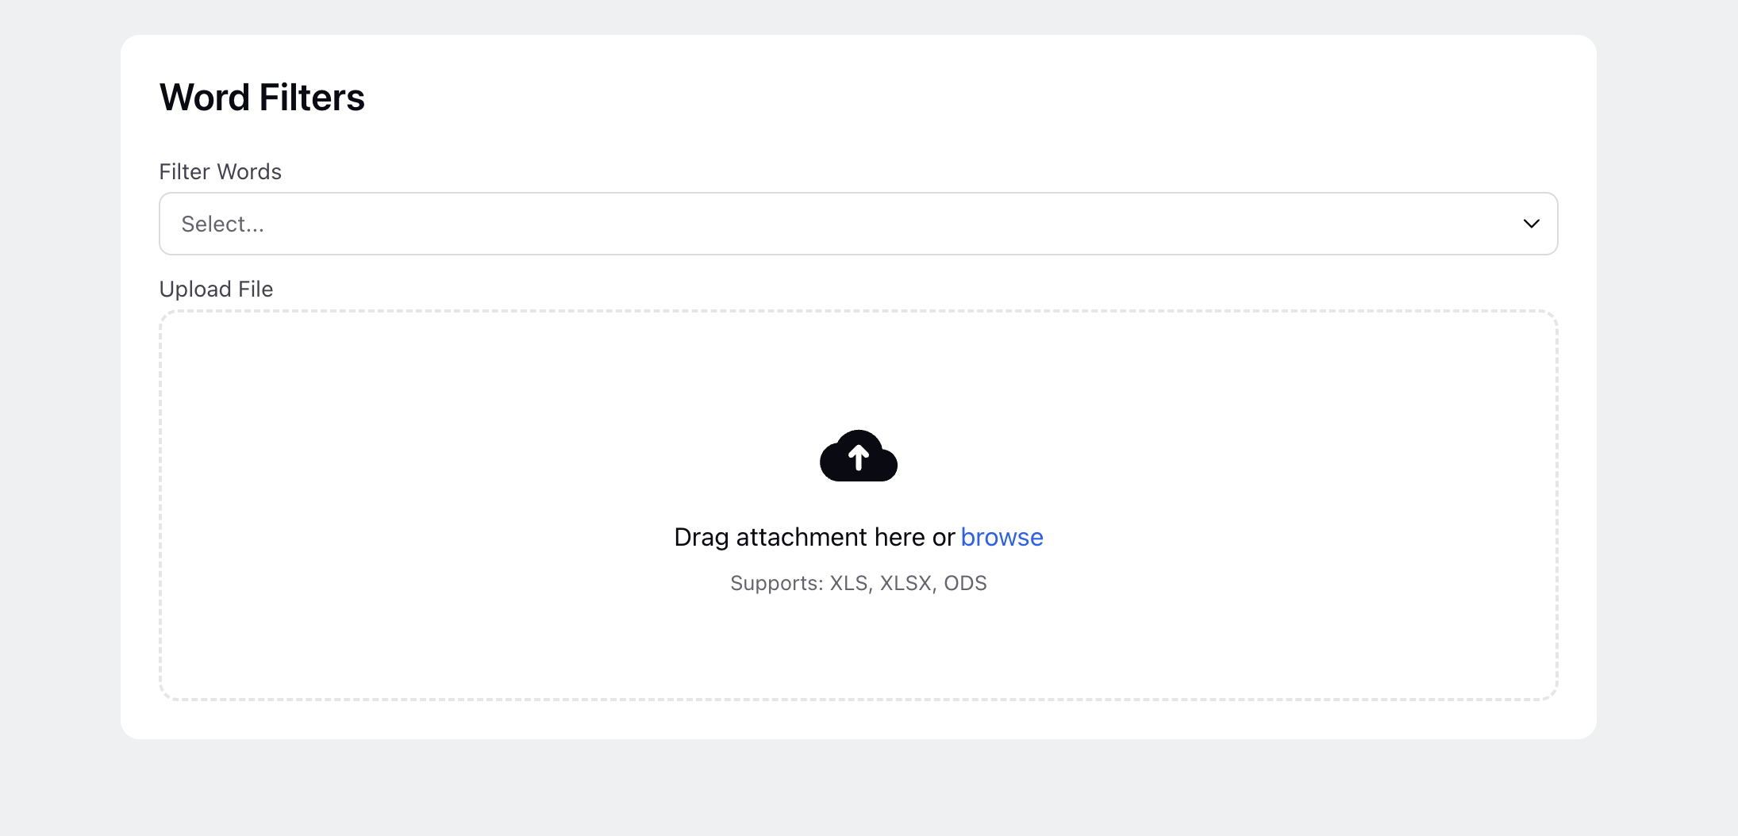Click empty area of drop zone below supported formats
The image size is (1738, 836).
tap(859, 646)
